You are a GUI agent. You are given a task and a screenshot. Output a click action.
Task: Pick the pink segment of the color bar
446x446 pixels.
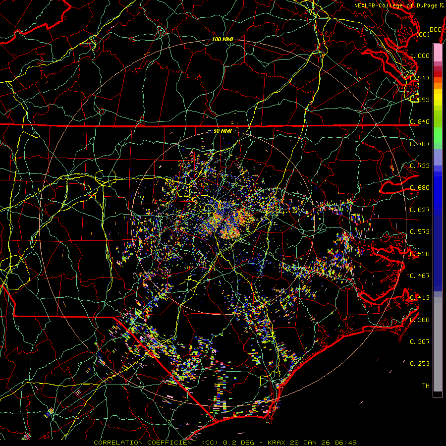click(438, 53)
